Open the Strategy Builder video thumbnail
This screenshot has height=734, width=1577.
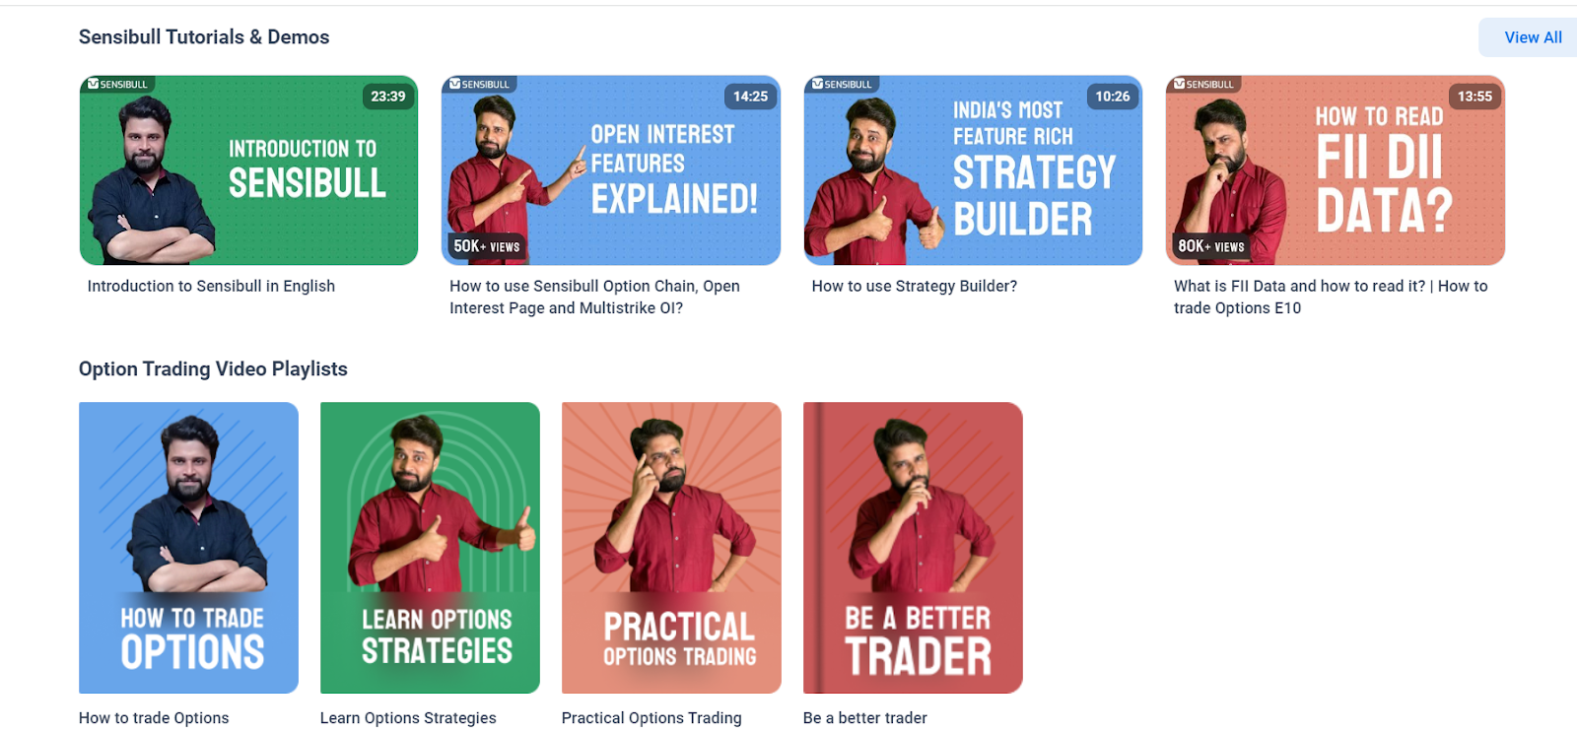pos(973,170)
